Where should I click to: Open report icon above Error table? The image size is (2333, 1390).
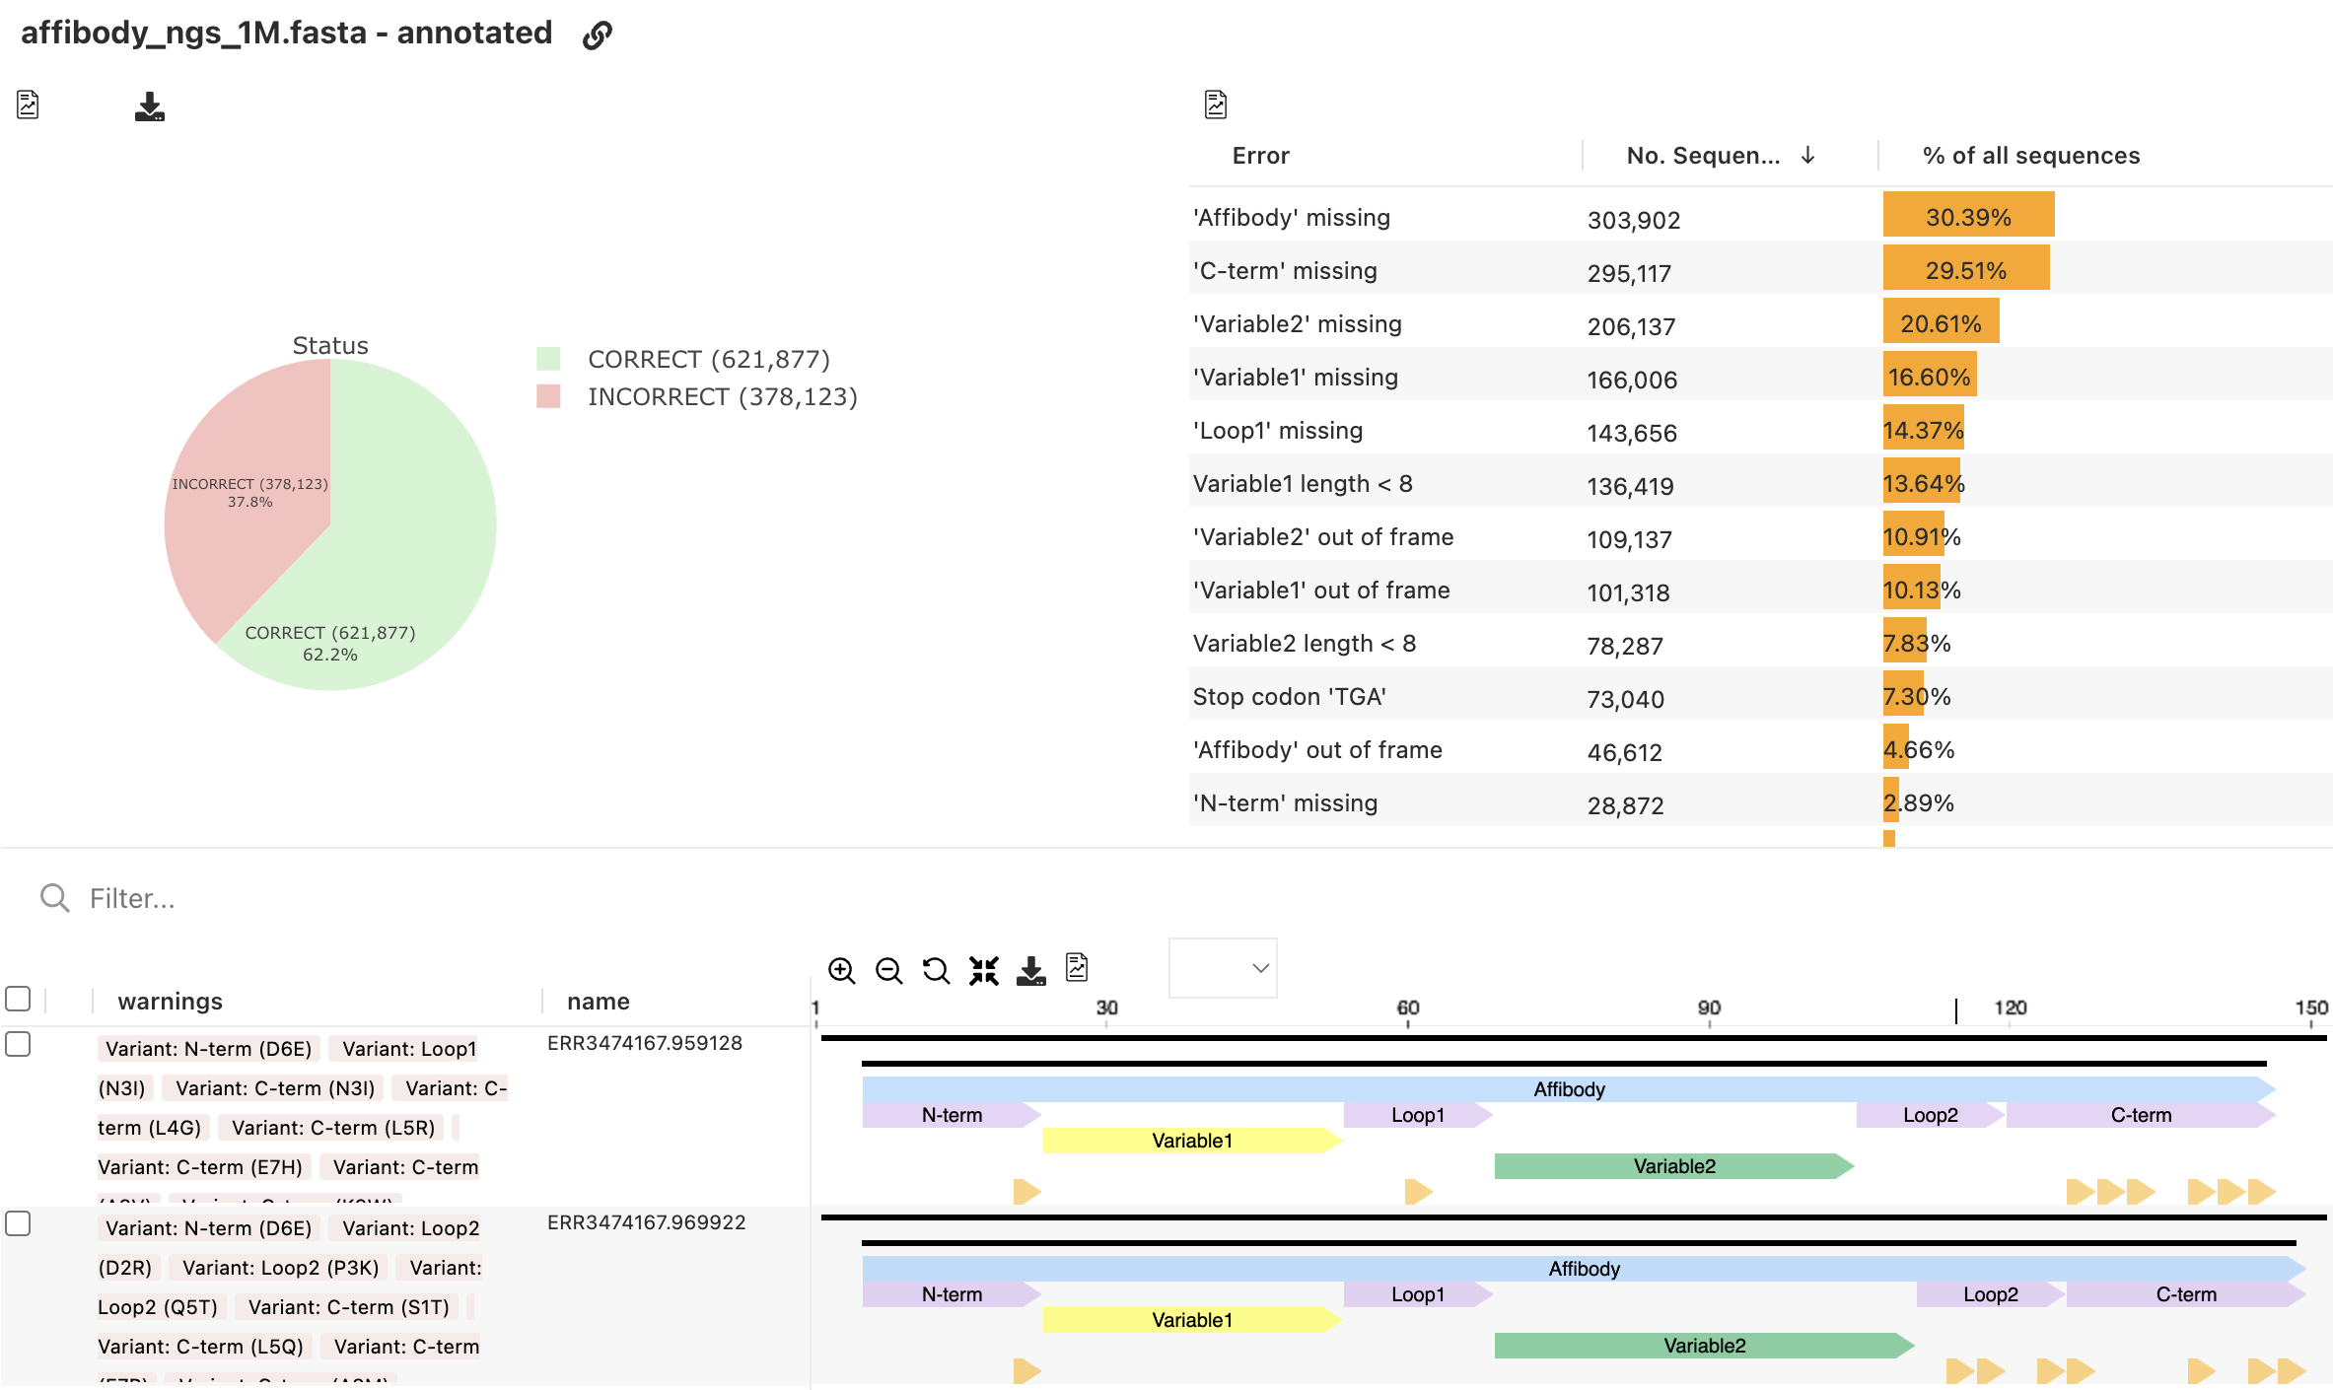pos(1216,104)
